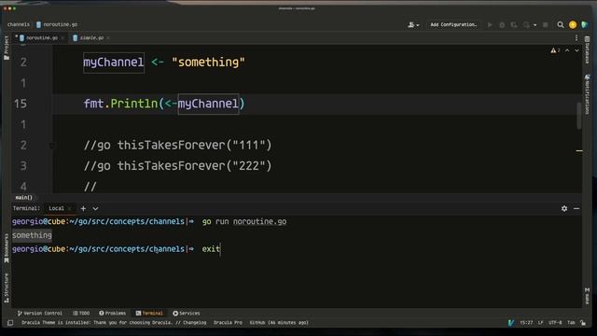597x336 pixels.
Task: Toggle the fold marker beside the 111 comment
Action: pos(52,146)
